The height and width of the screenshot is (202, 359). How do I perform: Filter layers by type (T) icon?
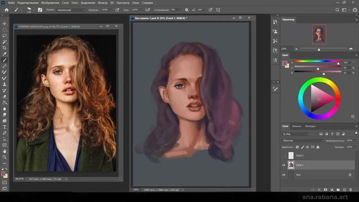point(332,134)
